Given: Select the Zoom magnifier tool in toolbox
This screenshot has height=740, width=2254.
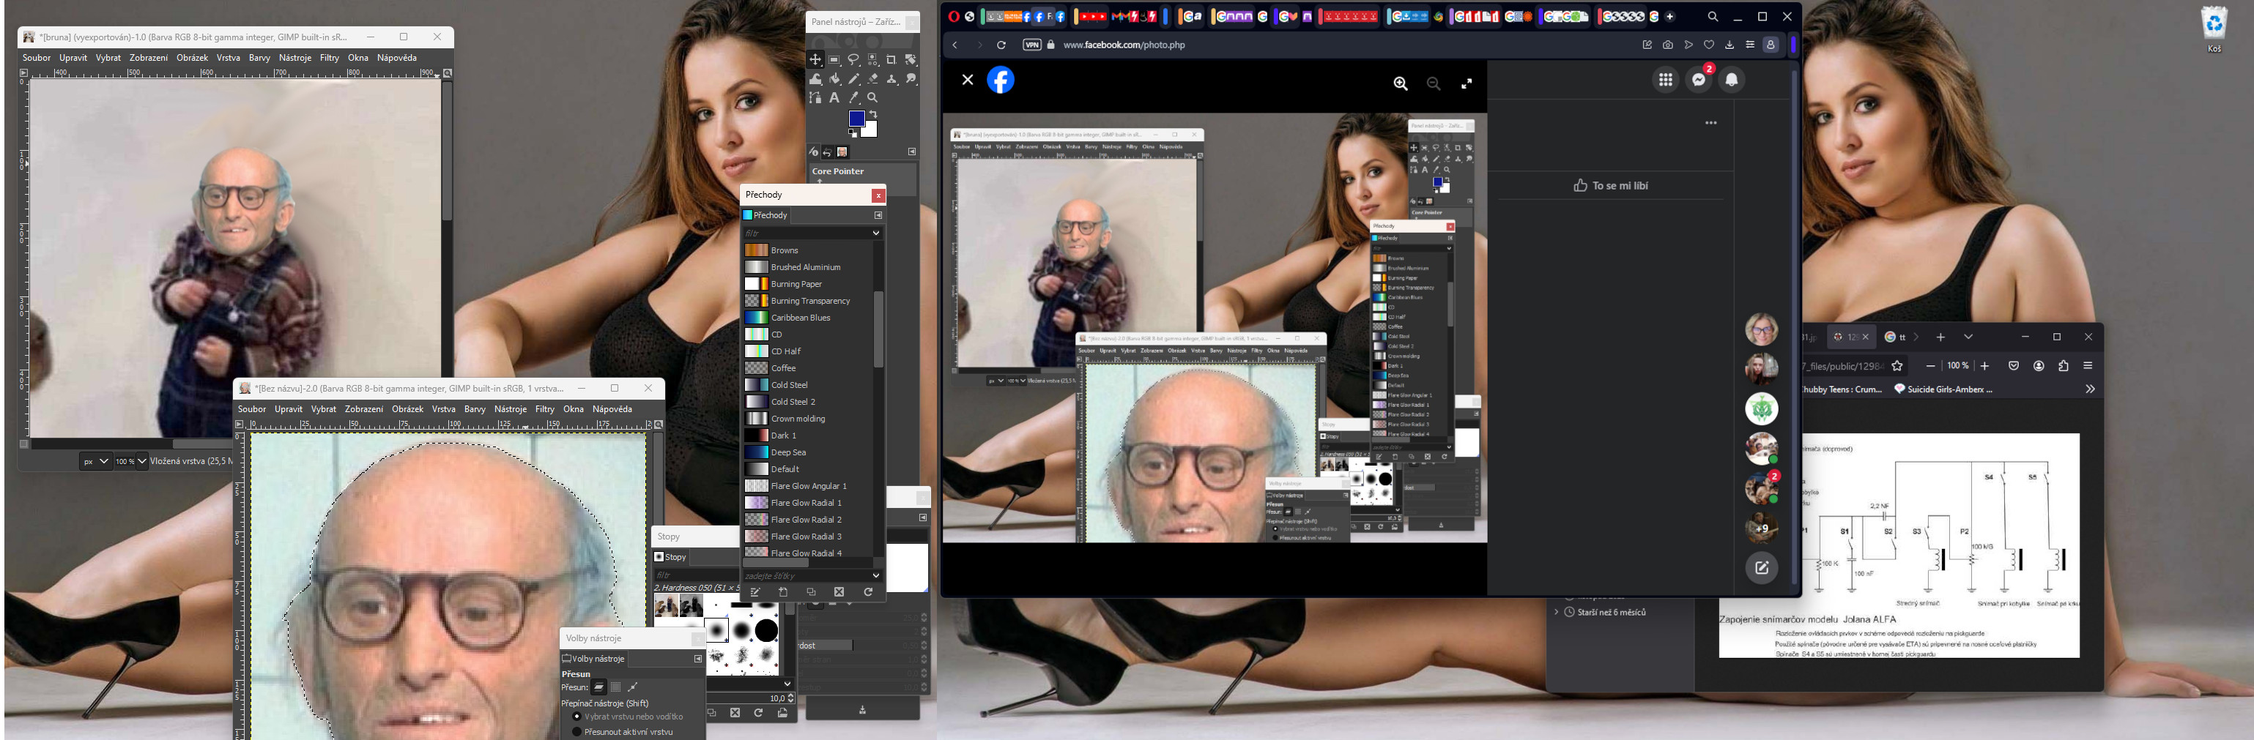Looking at the screenshot, I should click(872, 98).
